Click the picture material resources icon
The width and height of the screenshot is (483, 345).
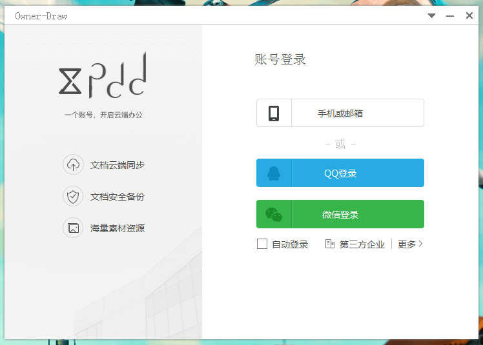pos(73,228)
